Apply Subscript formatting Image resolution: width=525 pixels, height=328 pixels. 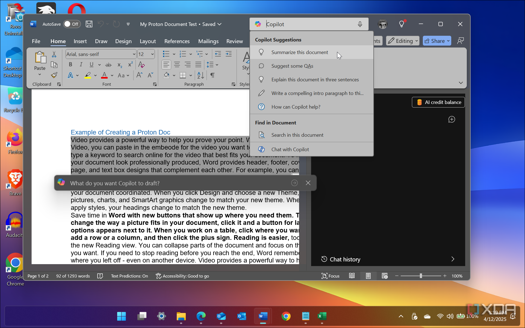120,65
